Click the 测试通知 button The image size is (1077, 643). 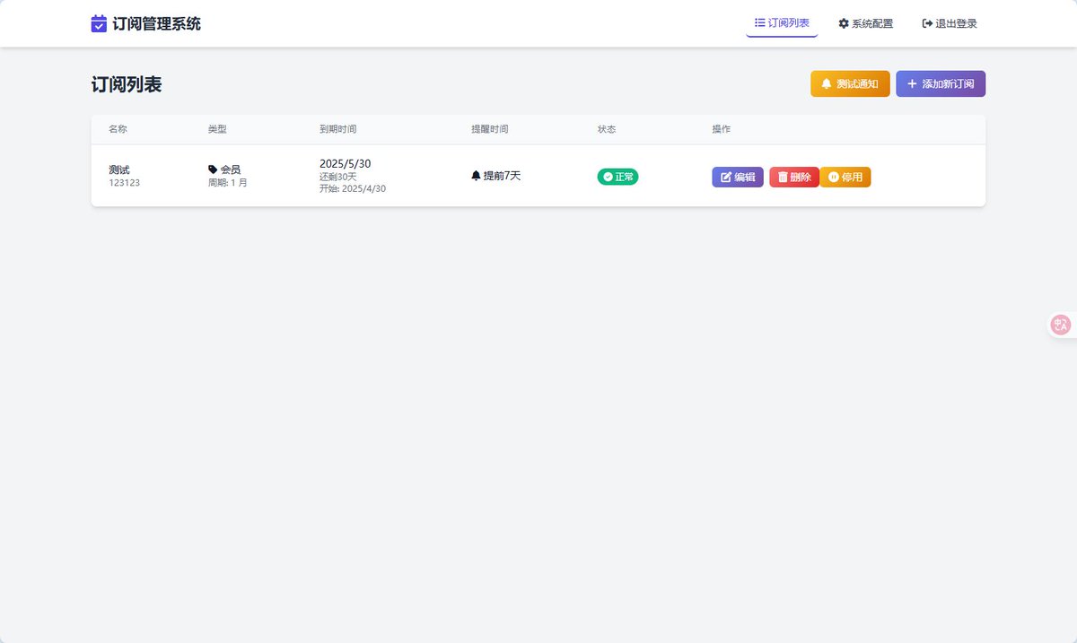849,83
